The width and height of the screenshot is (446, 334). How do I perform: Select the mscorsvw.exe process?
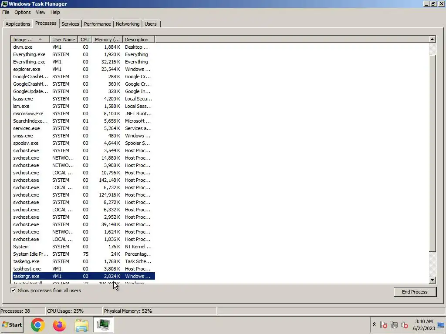84,114
